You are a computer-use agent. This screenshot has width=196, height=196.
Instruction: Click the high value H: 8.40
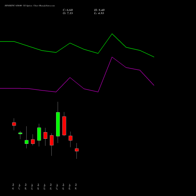[99, 10]
